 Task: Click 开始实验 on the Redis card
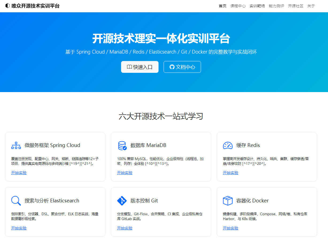coord(230,173)
